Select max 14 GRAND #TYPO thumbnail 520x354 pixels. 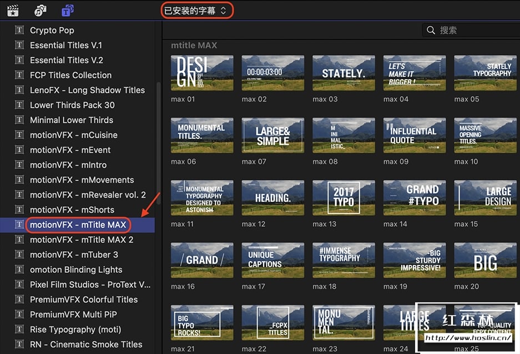click(415, 198)
